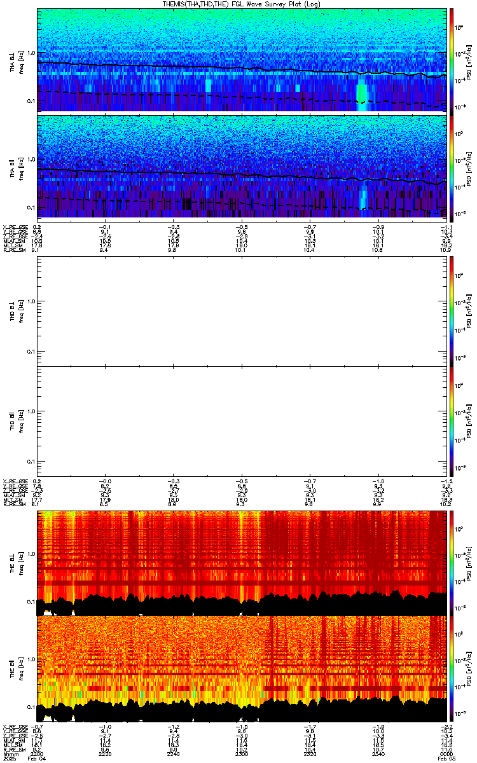Click the empty THD B⊥ plot panel

point(241,311)
